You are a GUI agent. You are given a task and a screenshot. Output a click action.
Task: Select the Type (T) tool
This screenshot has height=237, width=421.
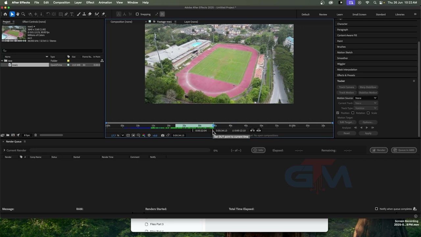point(72,14)
